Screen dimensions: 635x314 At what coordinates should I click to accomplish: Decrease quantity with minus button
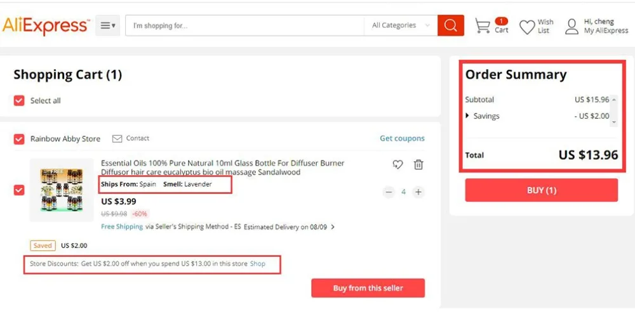[389, 192]
